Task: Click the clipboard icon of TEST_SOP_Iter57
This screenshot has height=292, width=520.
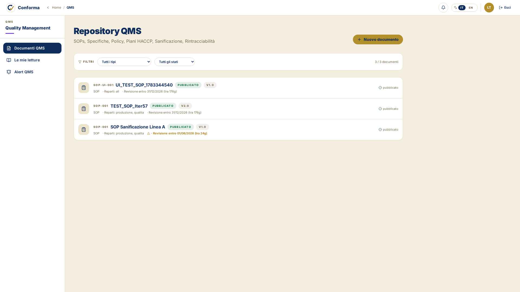Action: click(x=84, y=109)
